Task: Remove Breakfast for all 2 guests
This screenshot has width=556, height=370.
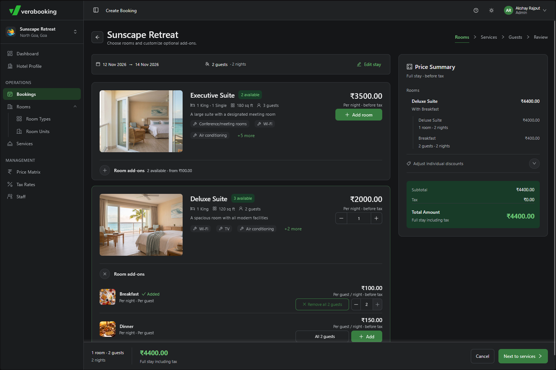Action: point(322,304)
